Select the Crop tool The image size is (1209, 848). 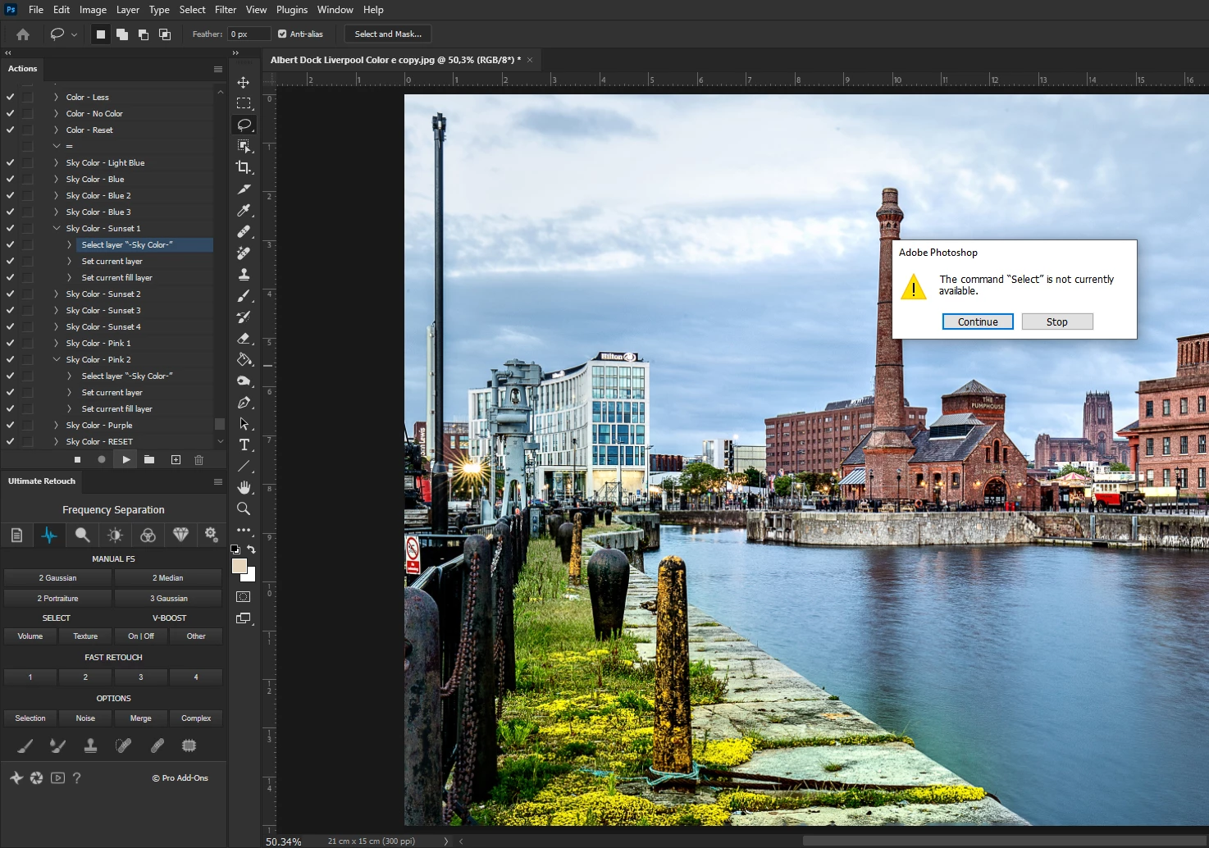(x=244, y=167)
